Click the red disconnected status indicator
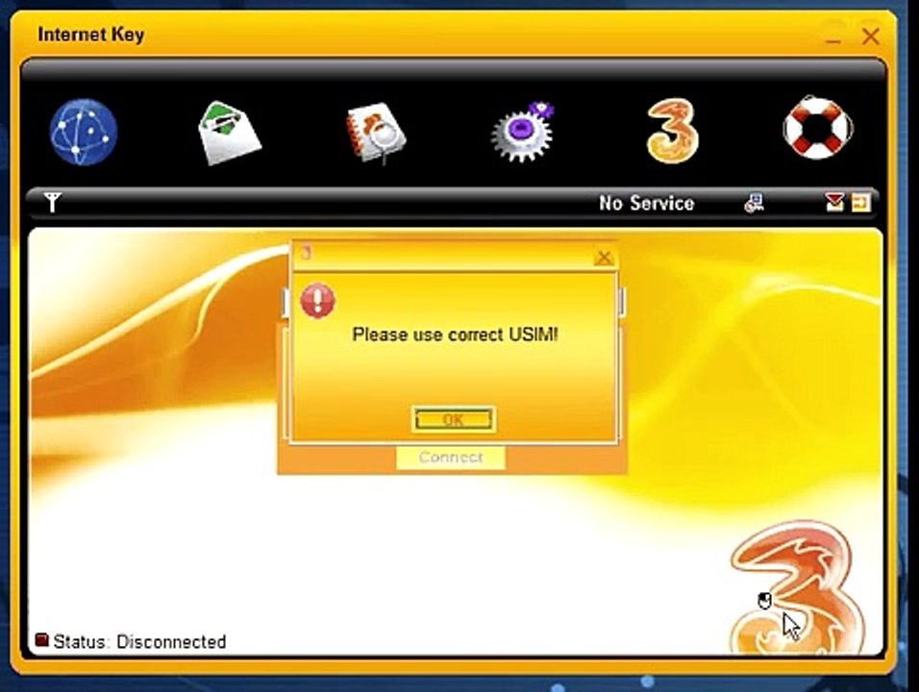 click(x=41, y=640)
